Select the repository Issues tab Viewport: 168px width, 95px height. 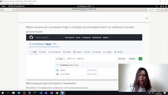[43, 52]
